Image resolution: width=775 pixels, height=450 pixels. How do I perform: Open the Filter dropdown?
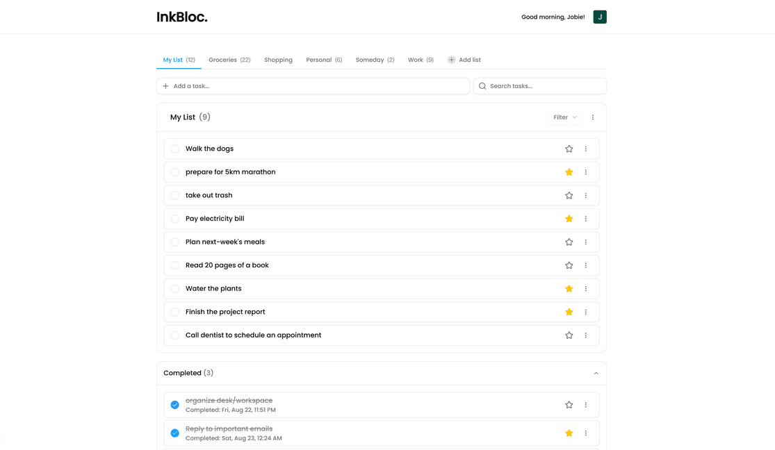pyautogui.click(x=564, y=117)
